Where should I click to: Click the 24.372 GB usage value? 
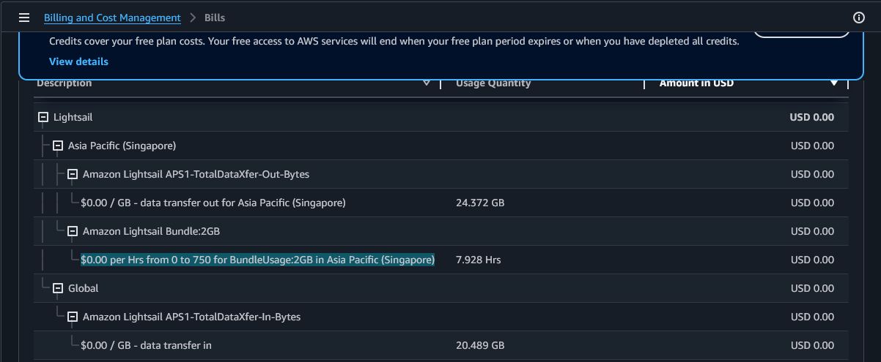point(480,203)
